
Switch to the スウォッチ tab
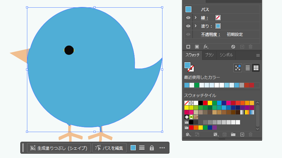[x=192, y=55]
